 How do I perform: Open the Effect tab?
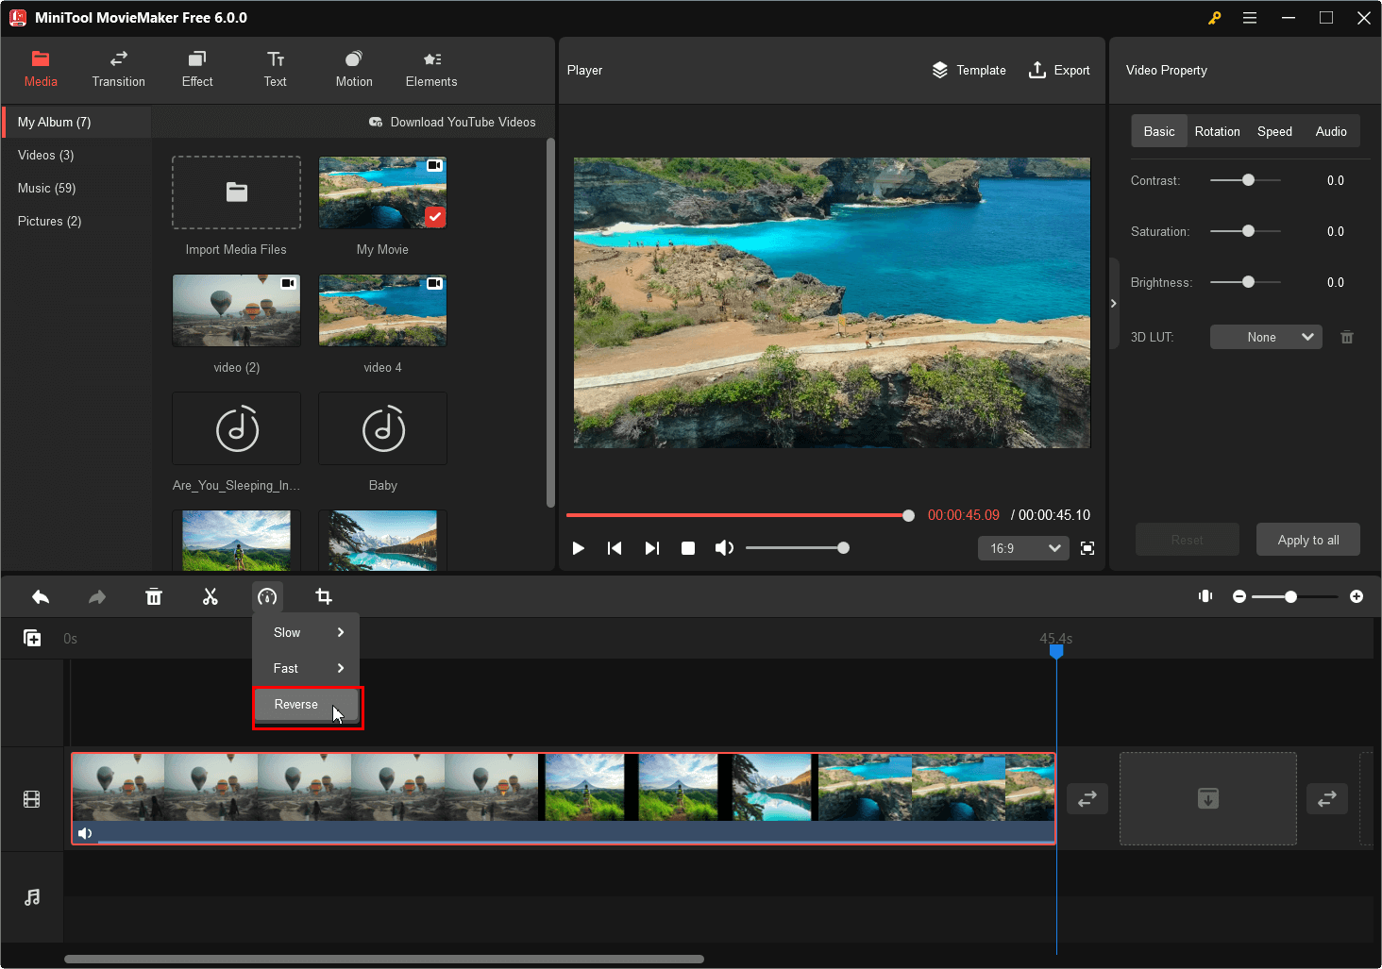pyautogui.click(x=197, y=70)
